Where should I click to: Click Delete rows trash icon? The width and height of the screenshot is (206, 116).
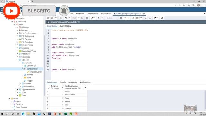87,18
